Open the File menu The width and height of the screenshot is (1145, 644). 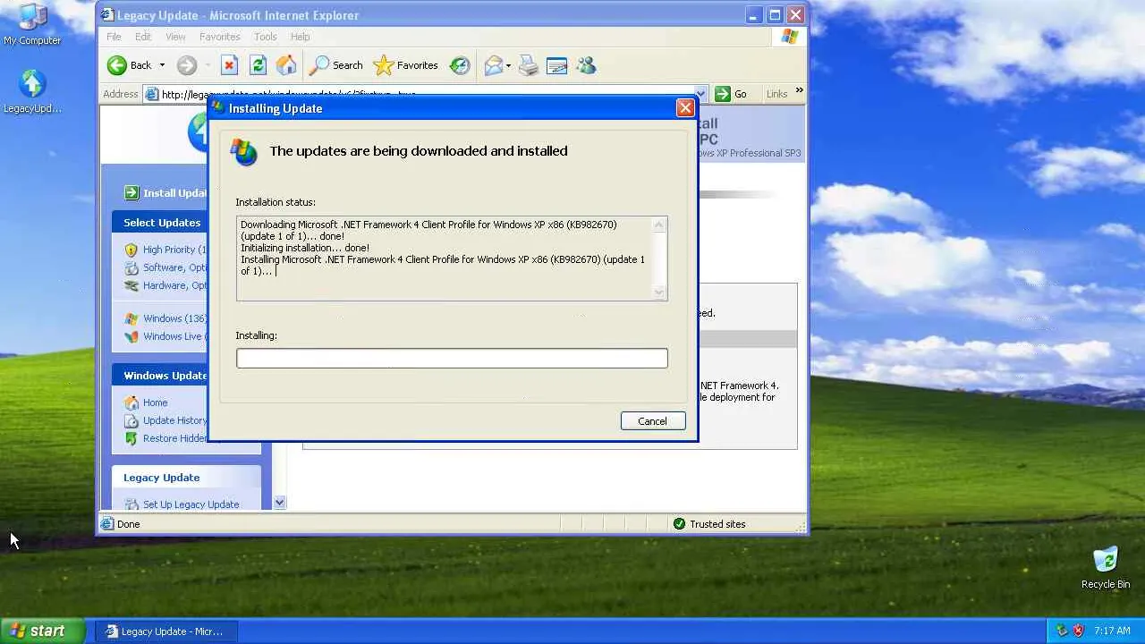click(x=114, y=37)
